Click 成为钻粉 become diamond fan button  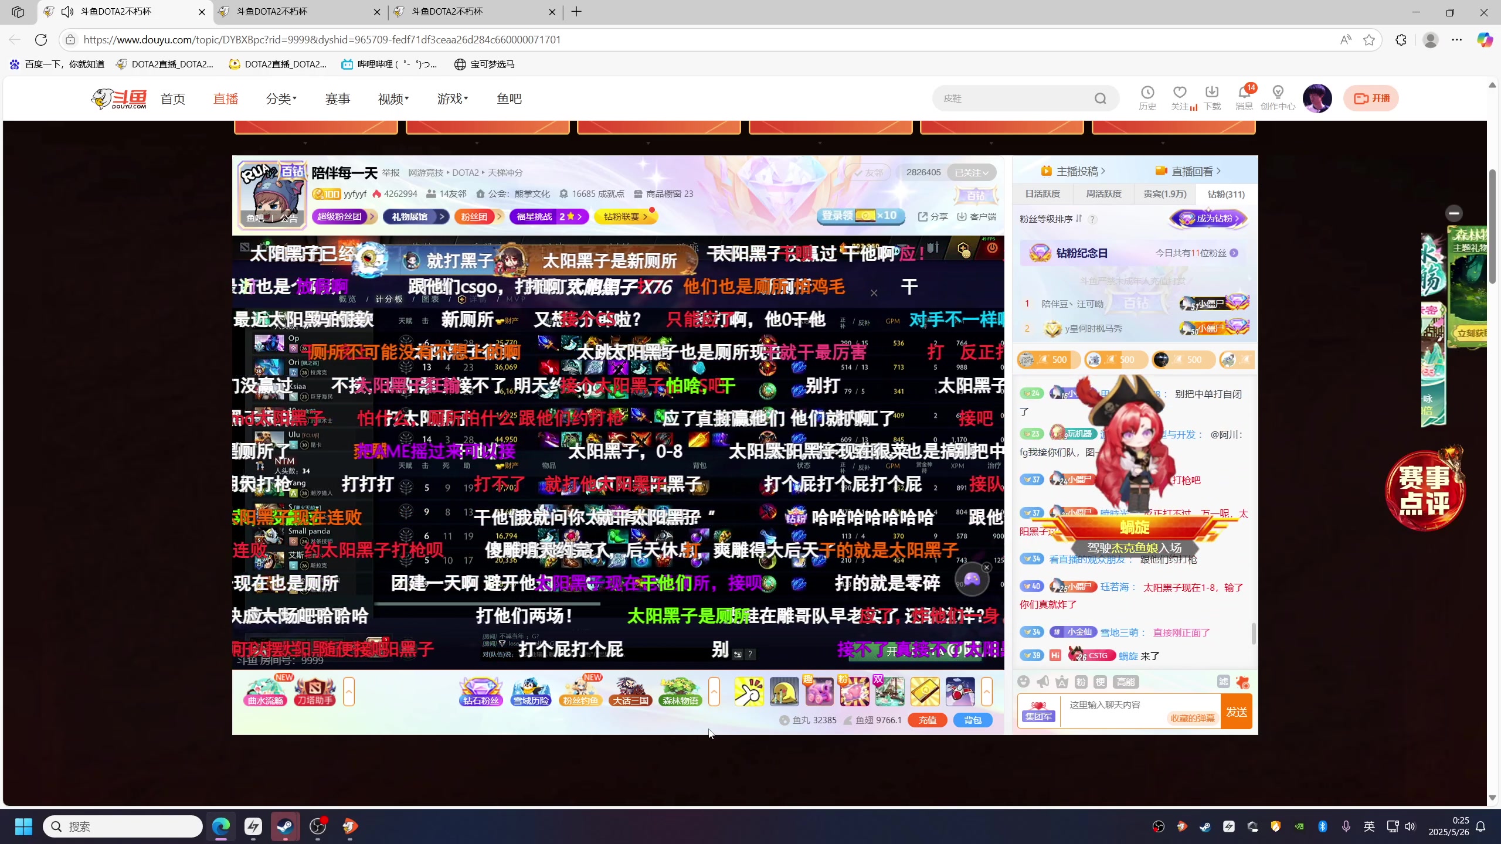1209,219
